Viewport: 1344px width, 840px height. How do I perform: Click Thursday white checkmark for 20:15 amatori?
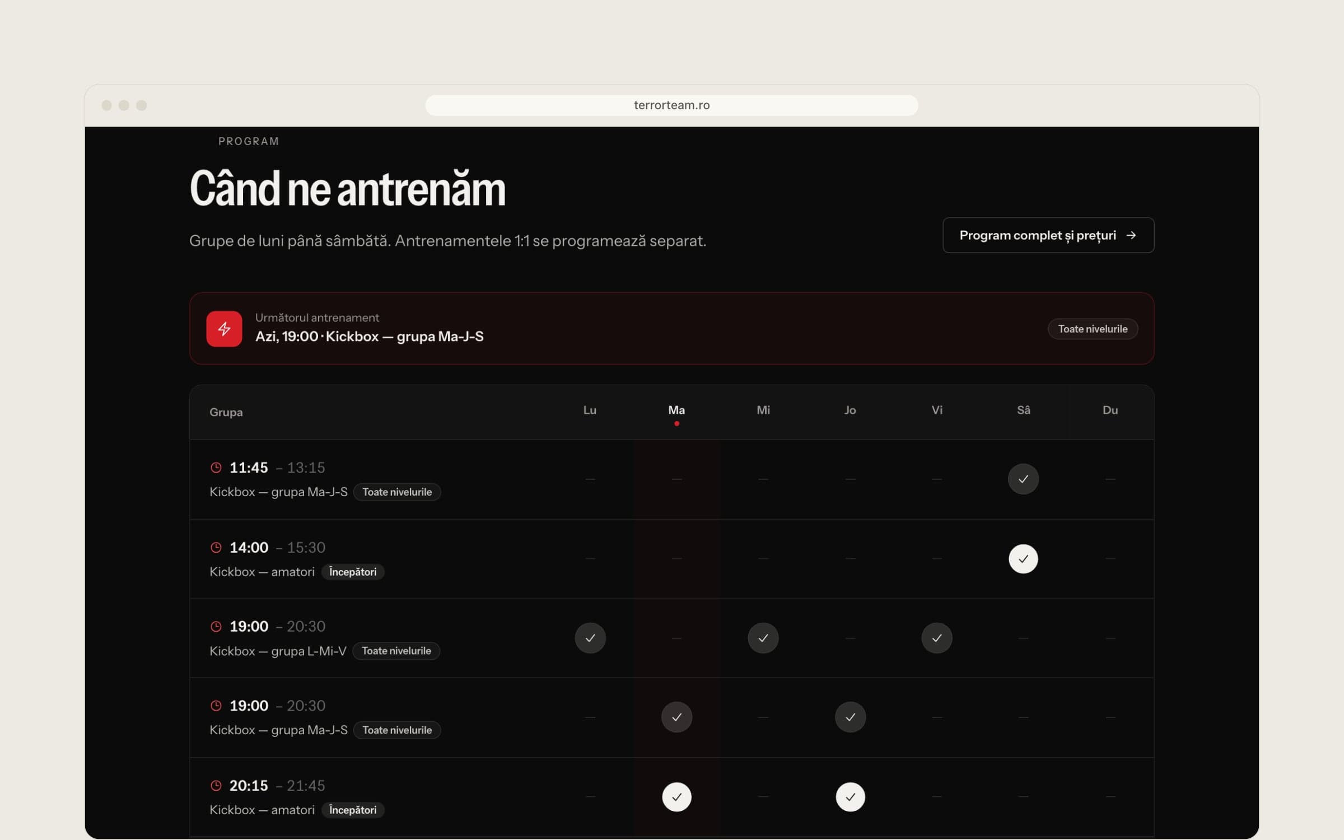coord(850,797)
